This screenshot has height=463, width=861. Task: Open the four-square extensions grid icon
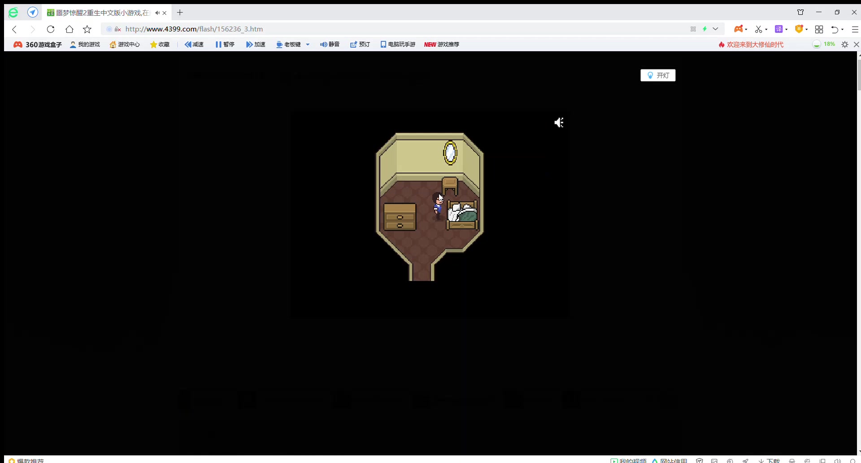tap(819, 29)
